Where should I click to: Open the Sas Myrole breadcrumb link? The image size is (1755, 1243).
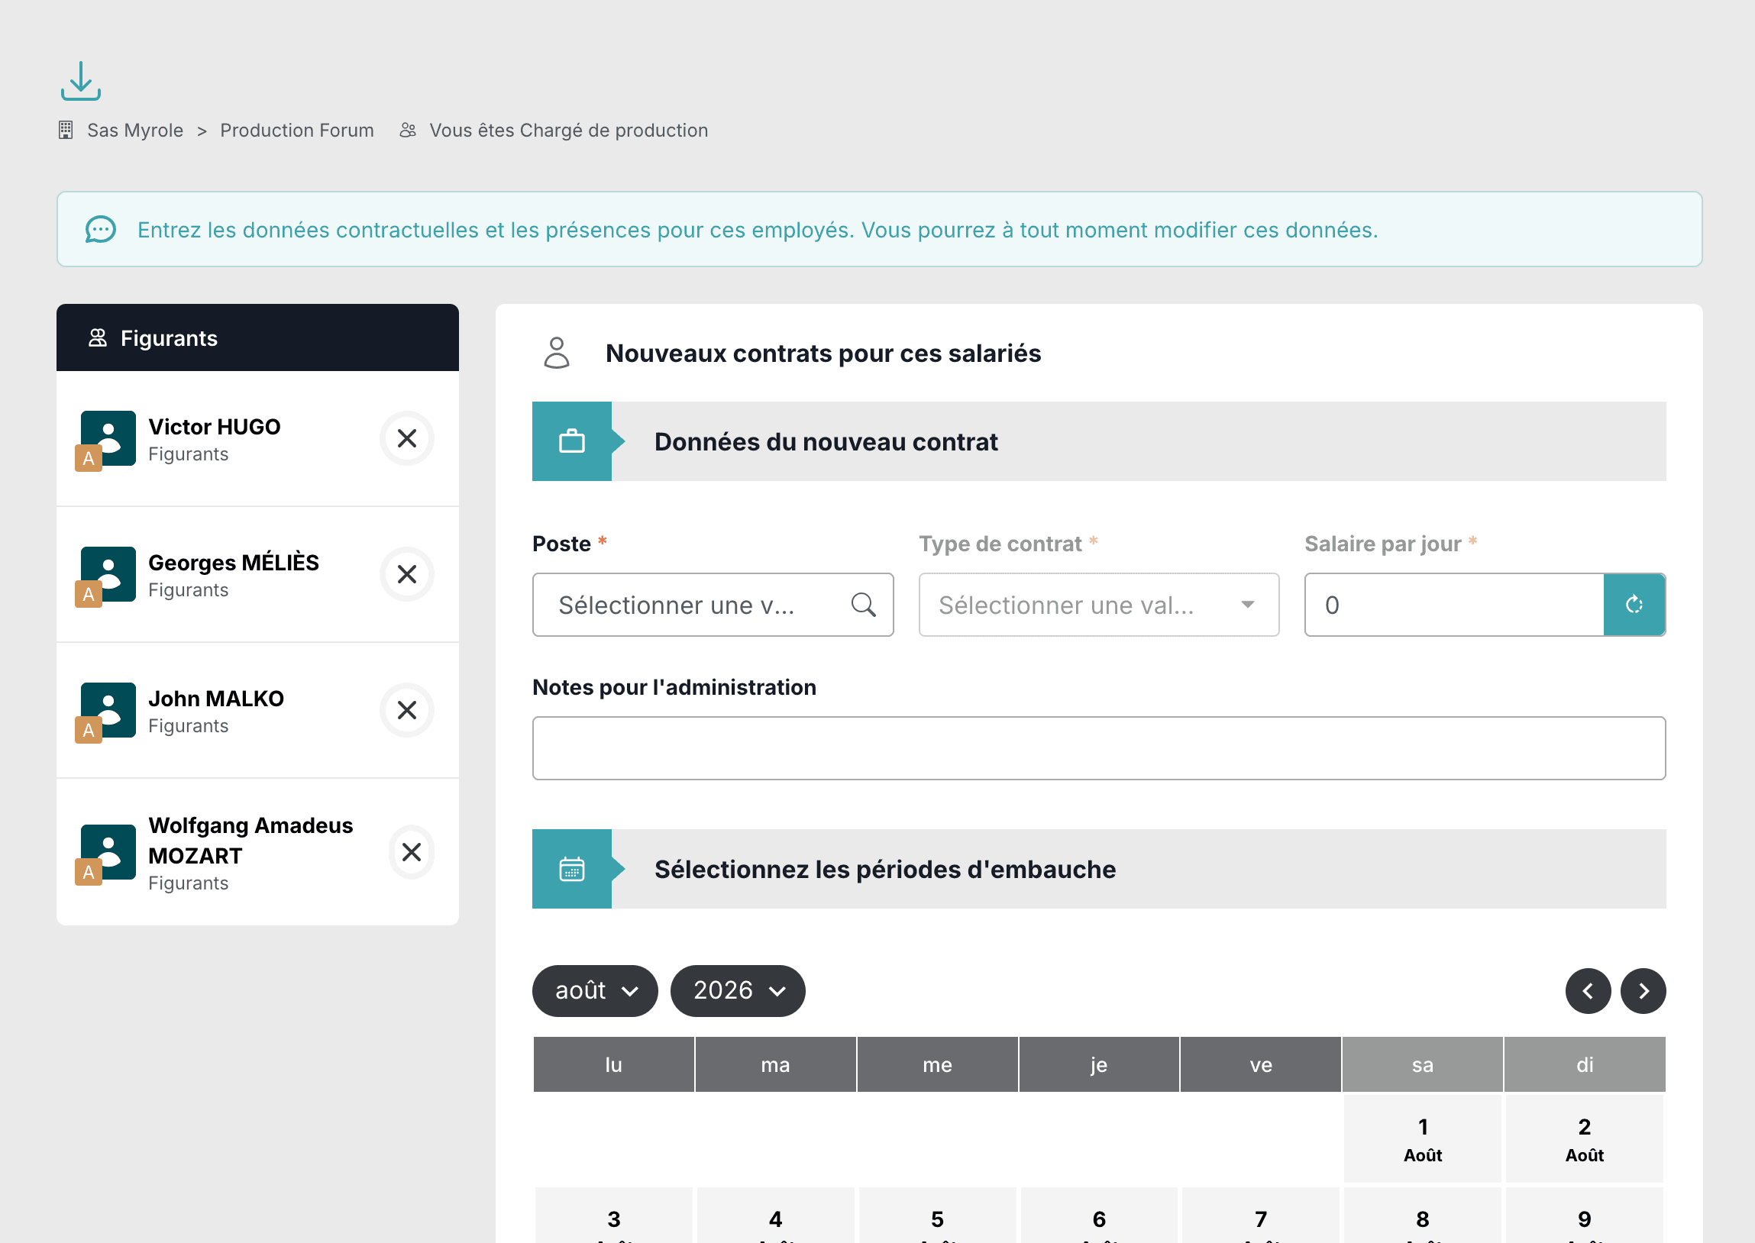point(135,130)
